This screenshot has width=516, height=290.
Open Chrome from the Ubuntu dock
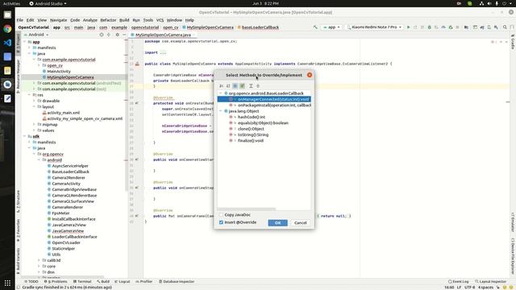[7, 29]
